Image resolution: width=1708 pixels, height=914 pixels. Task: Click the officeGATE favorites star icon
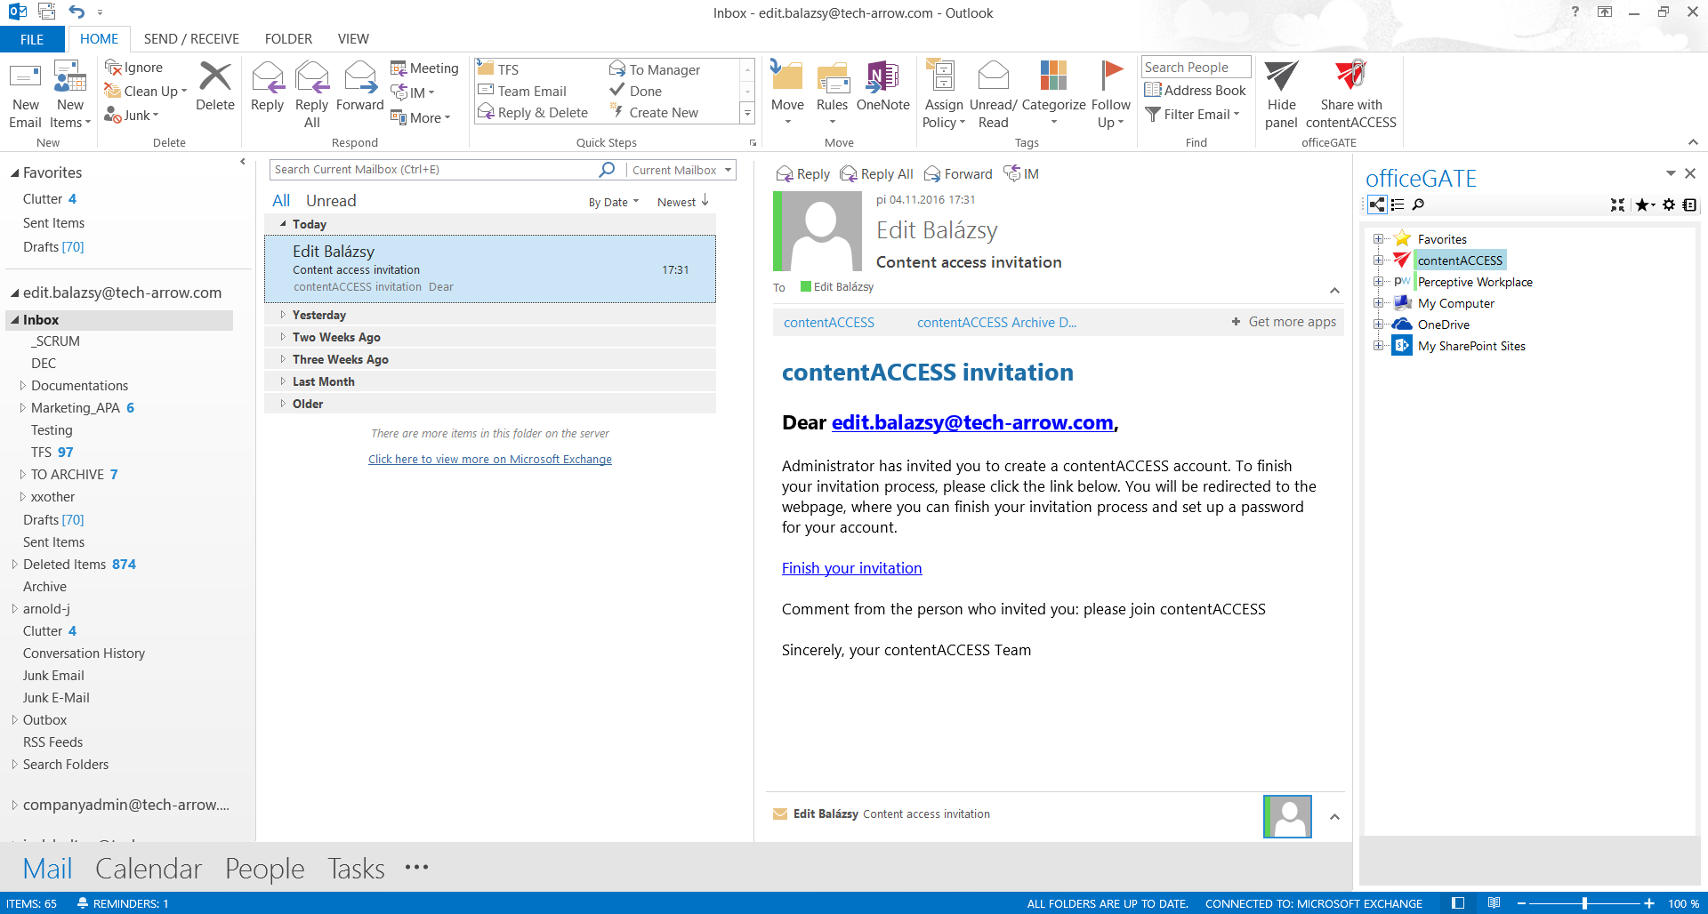click(1642, 204)
